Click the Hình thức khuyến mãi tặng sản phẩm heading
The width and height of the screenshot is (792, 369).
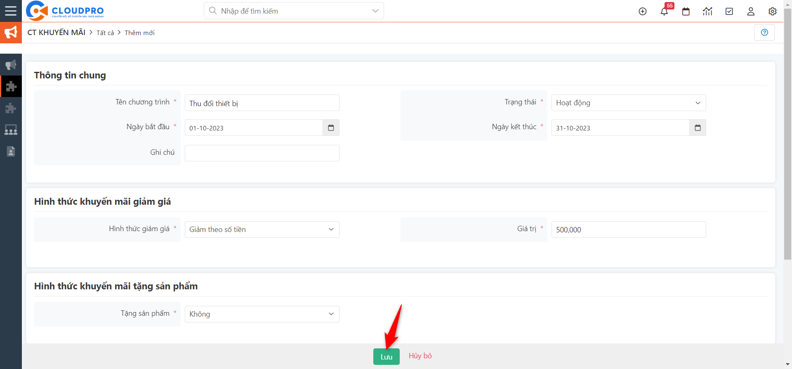point(116,286)
